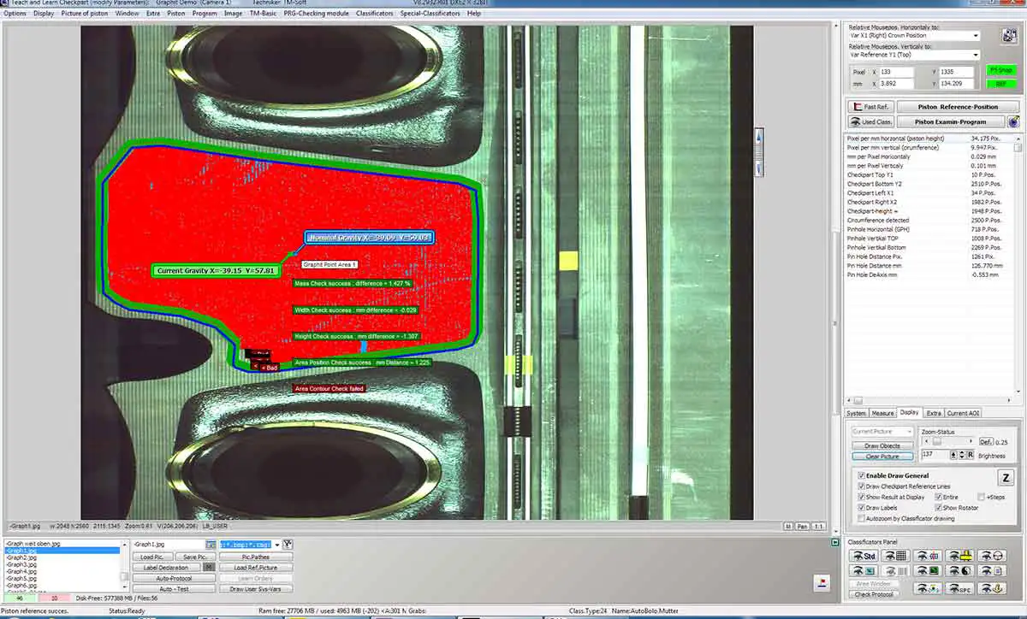Click the large Z zoom button

(1006, 478)
